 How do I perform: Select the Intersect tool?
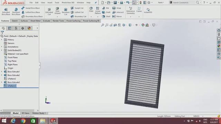pos(118,12)
